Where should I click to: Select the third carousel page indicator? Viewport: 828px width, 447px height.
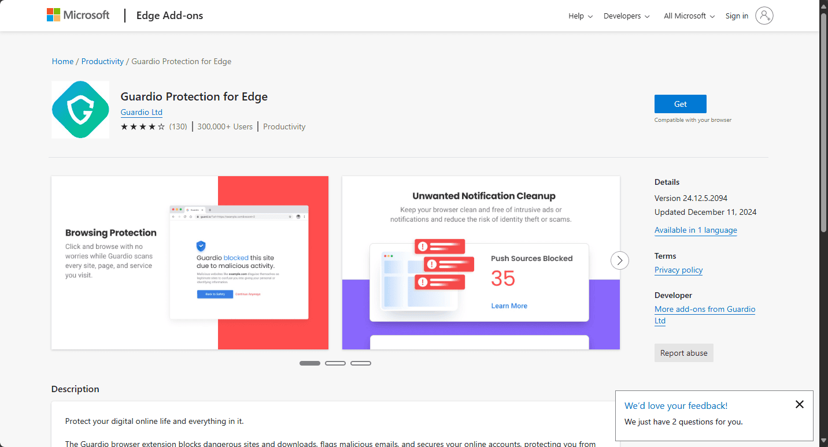pyautogui.click(x=361, y=363)
